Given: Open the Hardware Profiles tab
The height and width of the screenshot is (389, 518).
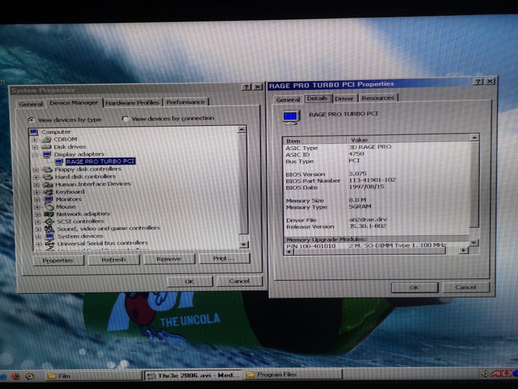Looking at the screenshot, I should pyautogui.click(x=132, y=103).
